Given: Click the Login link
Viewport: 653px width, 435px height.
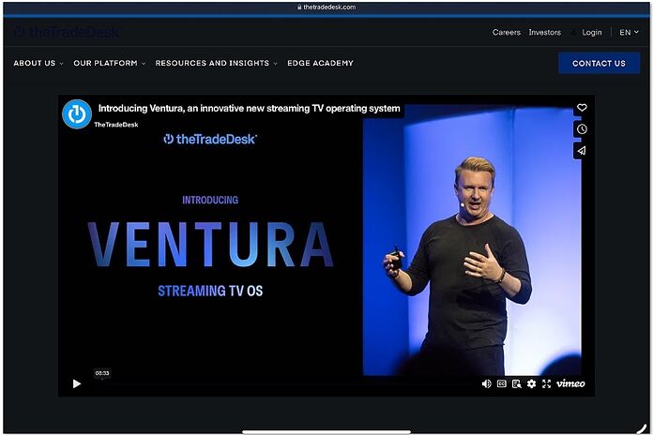Looking at the screenshot, I should click(x=592, y=33).
